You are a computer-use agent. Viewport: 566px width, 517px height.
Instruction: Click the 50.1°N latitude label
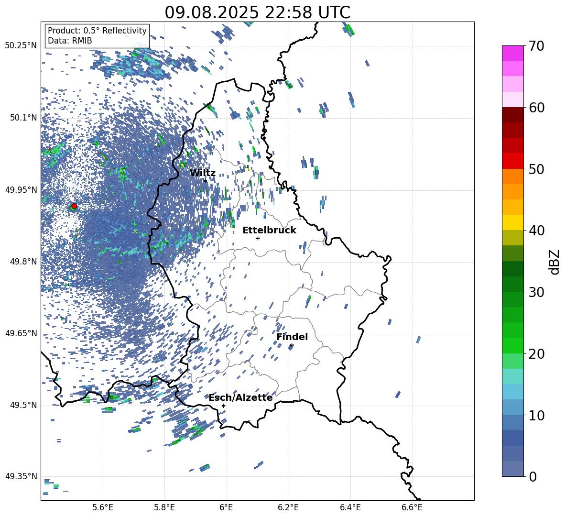(x=23, y=118)
